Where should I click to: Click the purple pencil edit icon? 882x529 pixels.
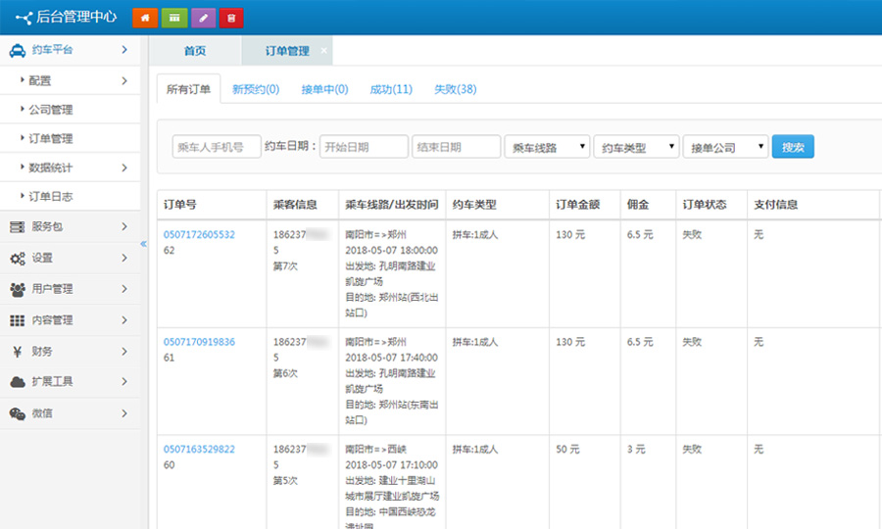coord(202,18)
